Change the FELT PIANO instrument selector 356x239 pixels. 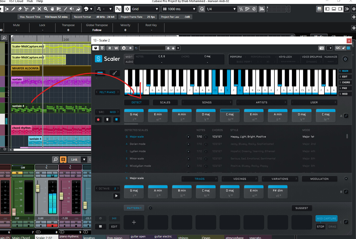coord(107,92)
